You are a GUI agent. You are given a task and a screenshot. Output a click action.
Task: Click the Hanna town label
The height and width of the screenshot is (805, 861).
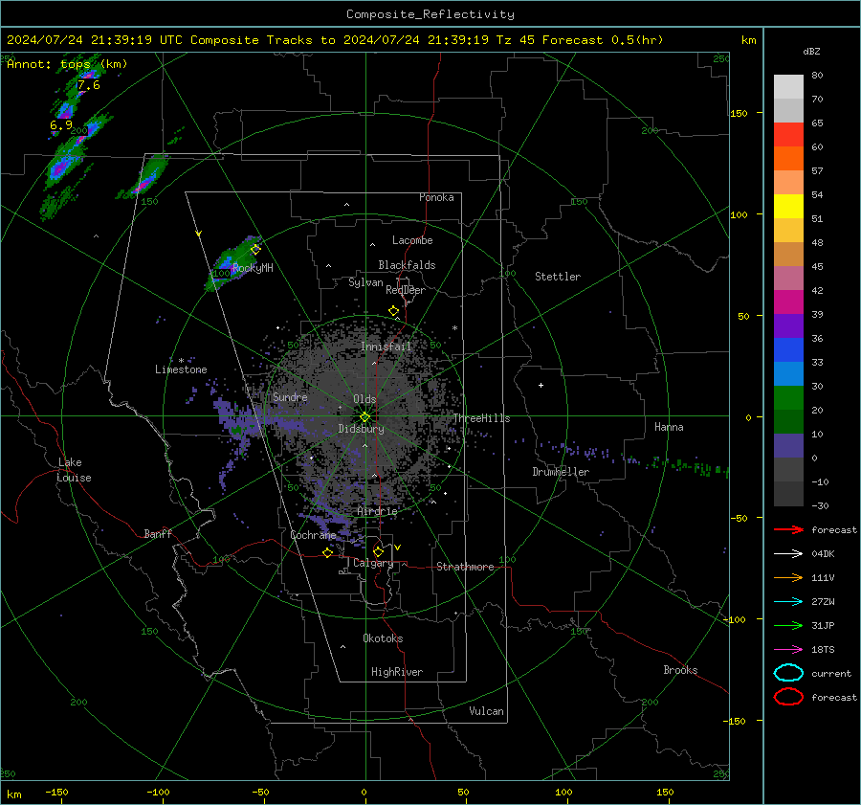click(669, 427)
